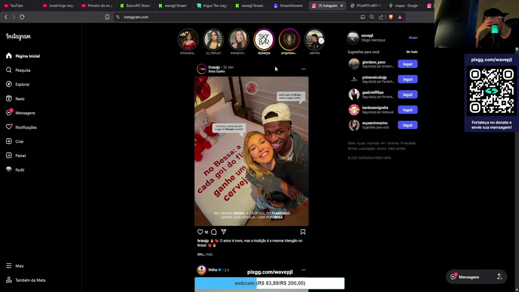Open the brasajp post image
Viewport: 519px width, 292px height.
pyautogui.click(x=251, y=151)
